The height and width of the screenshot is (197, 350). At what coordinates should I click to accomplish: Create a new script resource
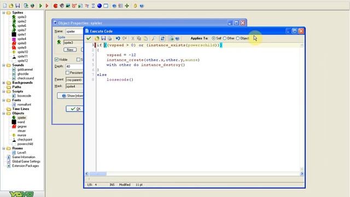(80, 6)
